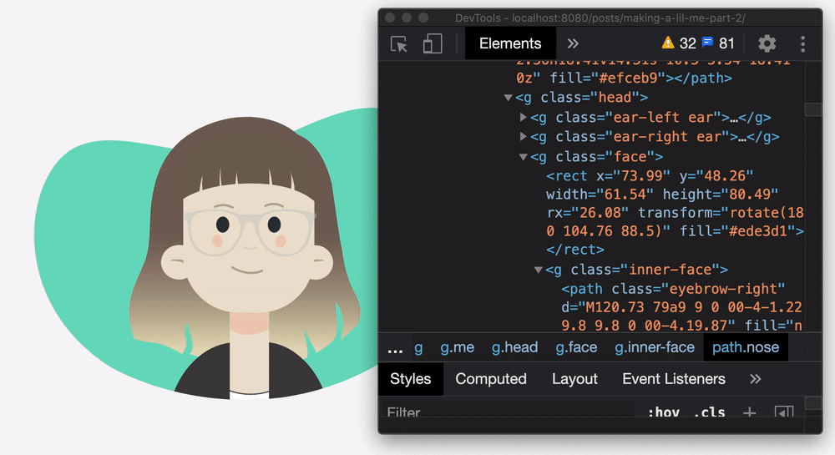Toggle the computed styles sidebar icon

(783, 412)
